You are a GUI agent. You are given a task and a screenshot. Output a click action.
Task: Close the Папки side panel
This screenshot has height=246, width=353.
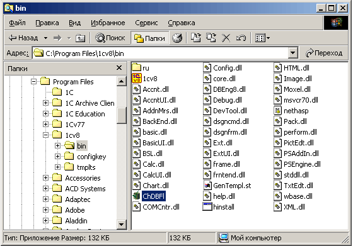(x=119, y=68)
